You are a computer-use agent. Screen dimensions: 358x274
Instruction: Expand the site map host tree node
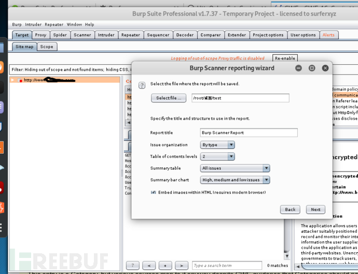(x=12, y=80)
